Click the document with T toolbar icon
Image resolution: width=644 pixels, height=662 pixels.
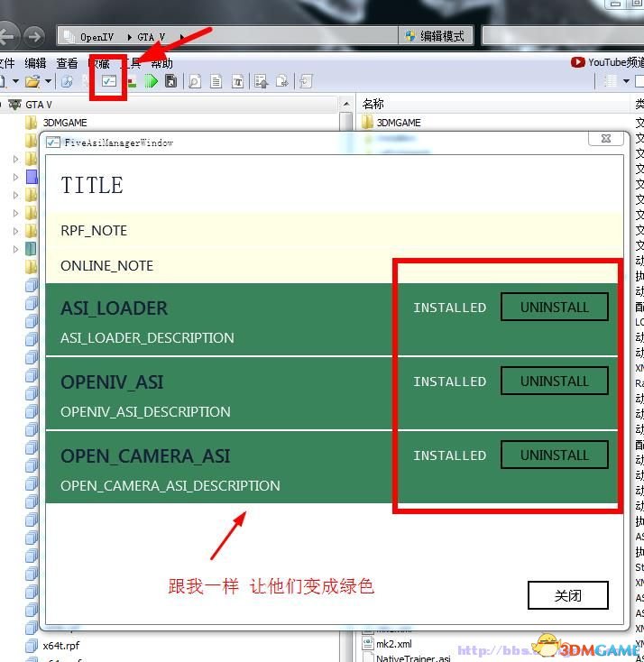238,81
